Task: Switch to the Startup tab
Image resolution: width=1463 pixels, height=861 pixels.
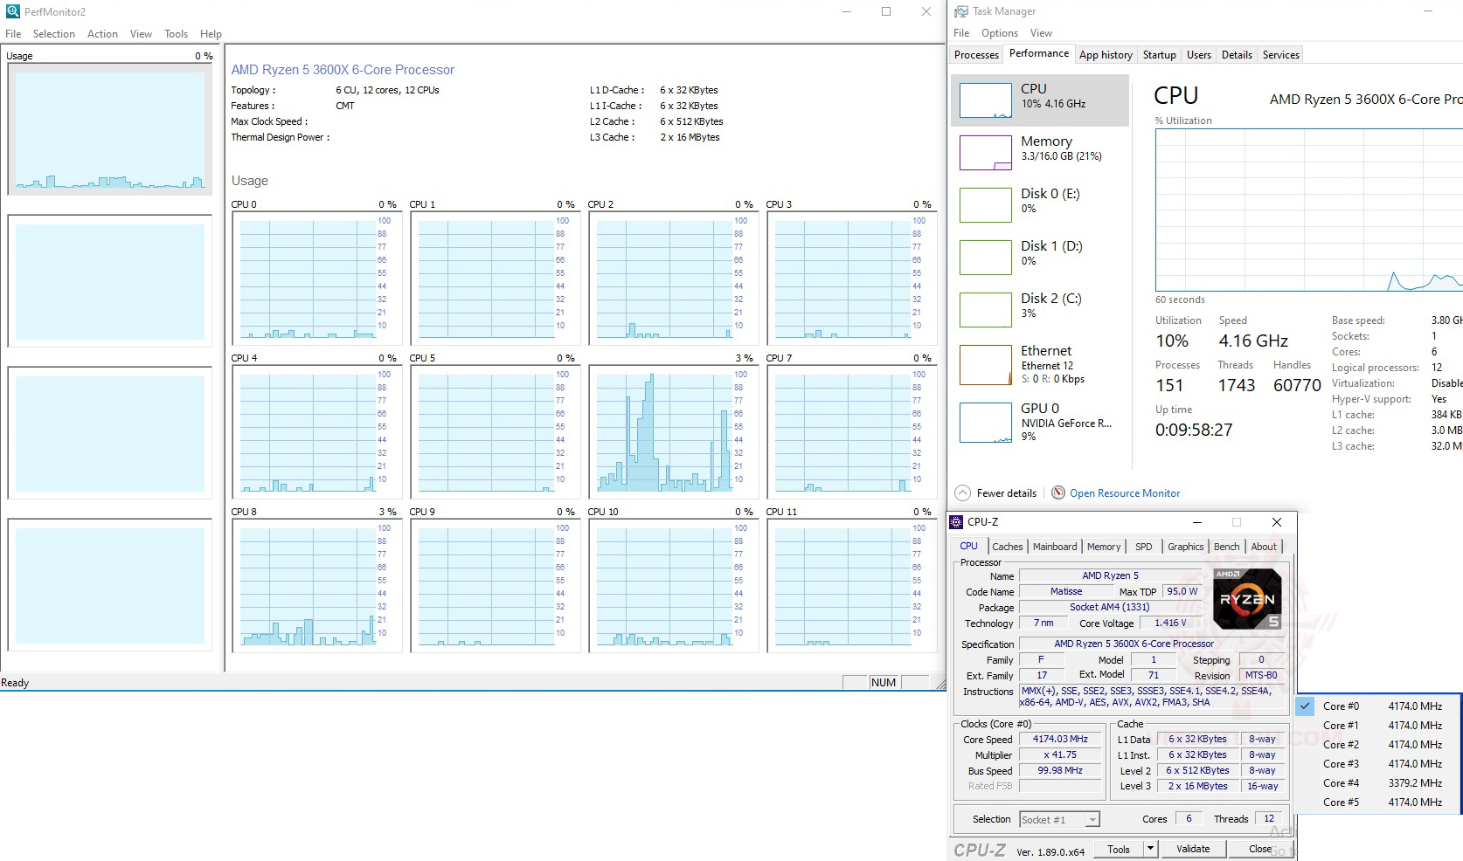Action: tap(1160, 54)
